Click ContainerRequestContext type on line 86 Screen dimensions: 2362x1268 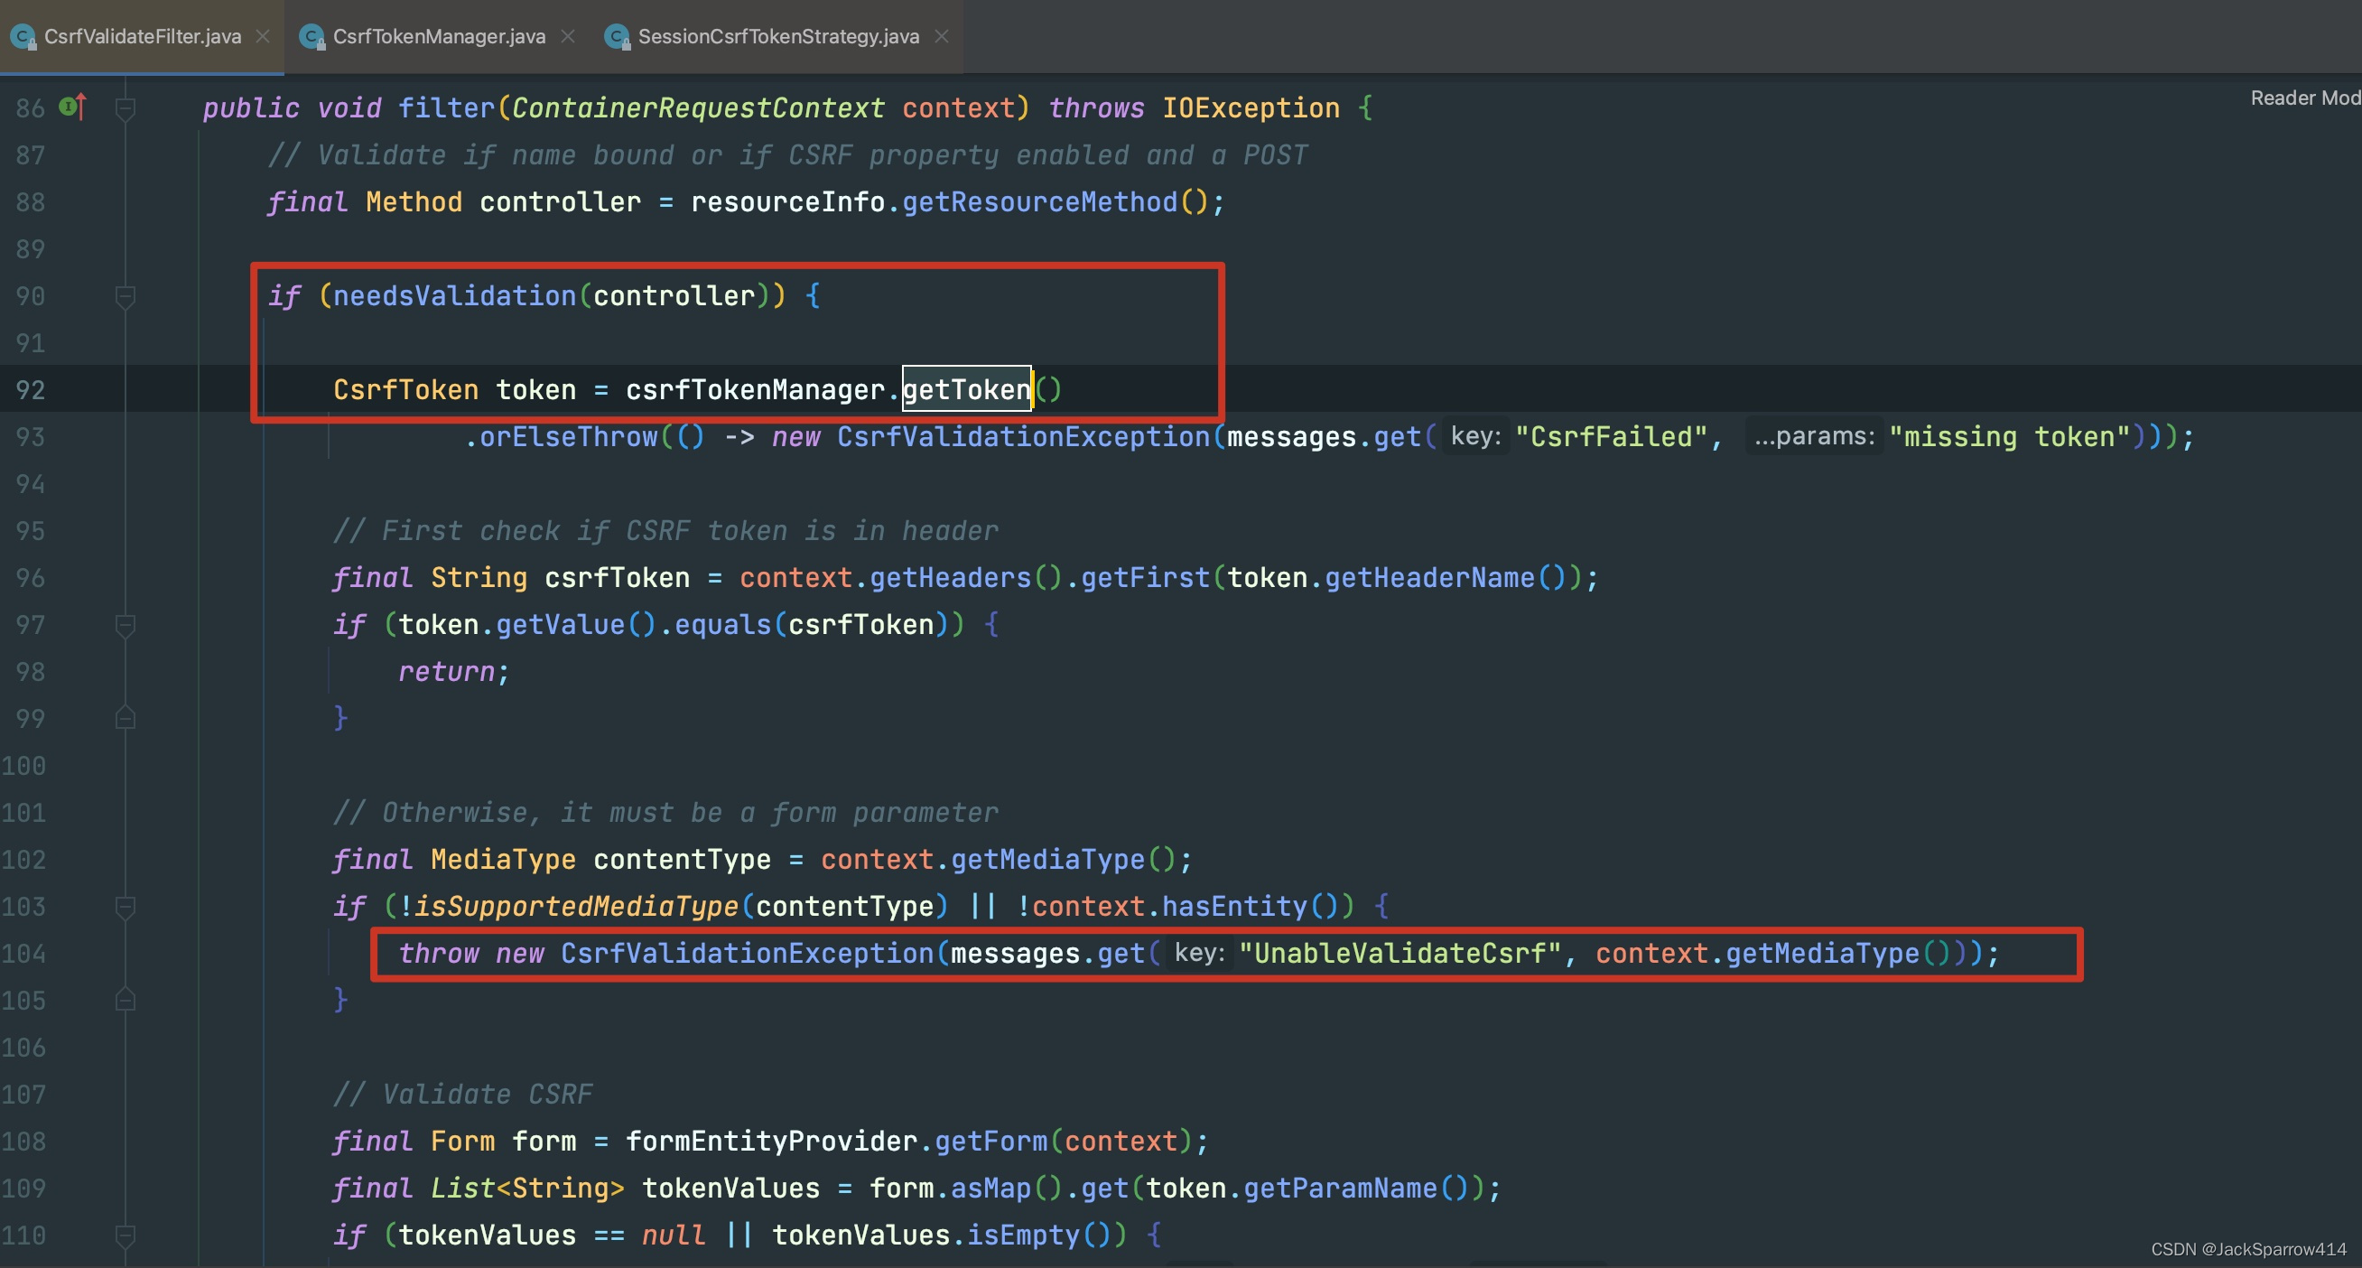(698, 107)
